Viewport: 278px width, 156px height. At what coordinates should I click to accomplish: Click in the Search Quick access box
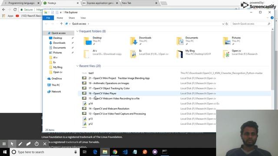pyautogui.click(x=251, y=24)
